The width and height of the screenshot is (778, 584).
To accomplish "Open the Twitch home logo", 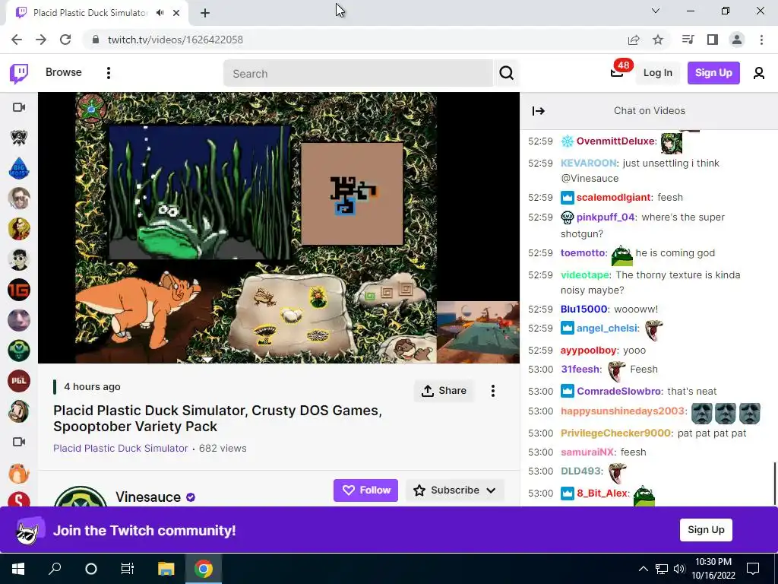I will pyautogui.click(x=19, y=74).
